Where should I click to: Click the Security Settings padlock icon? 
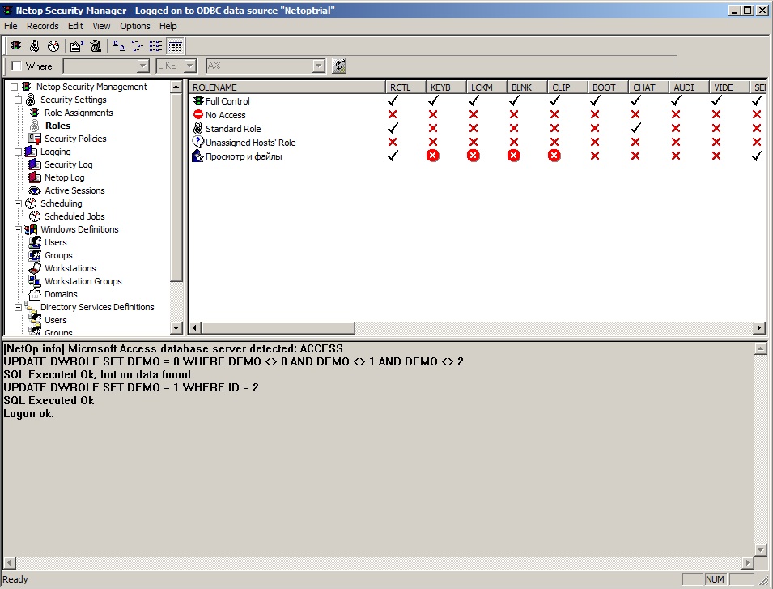[x=31, y=100]
